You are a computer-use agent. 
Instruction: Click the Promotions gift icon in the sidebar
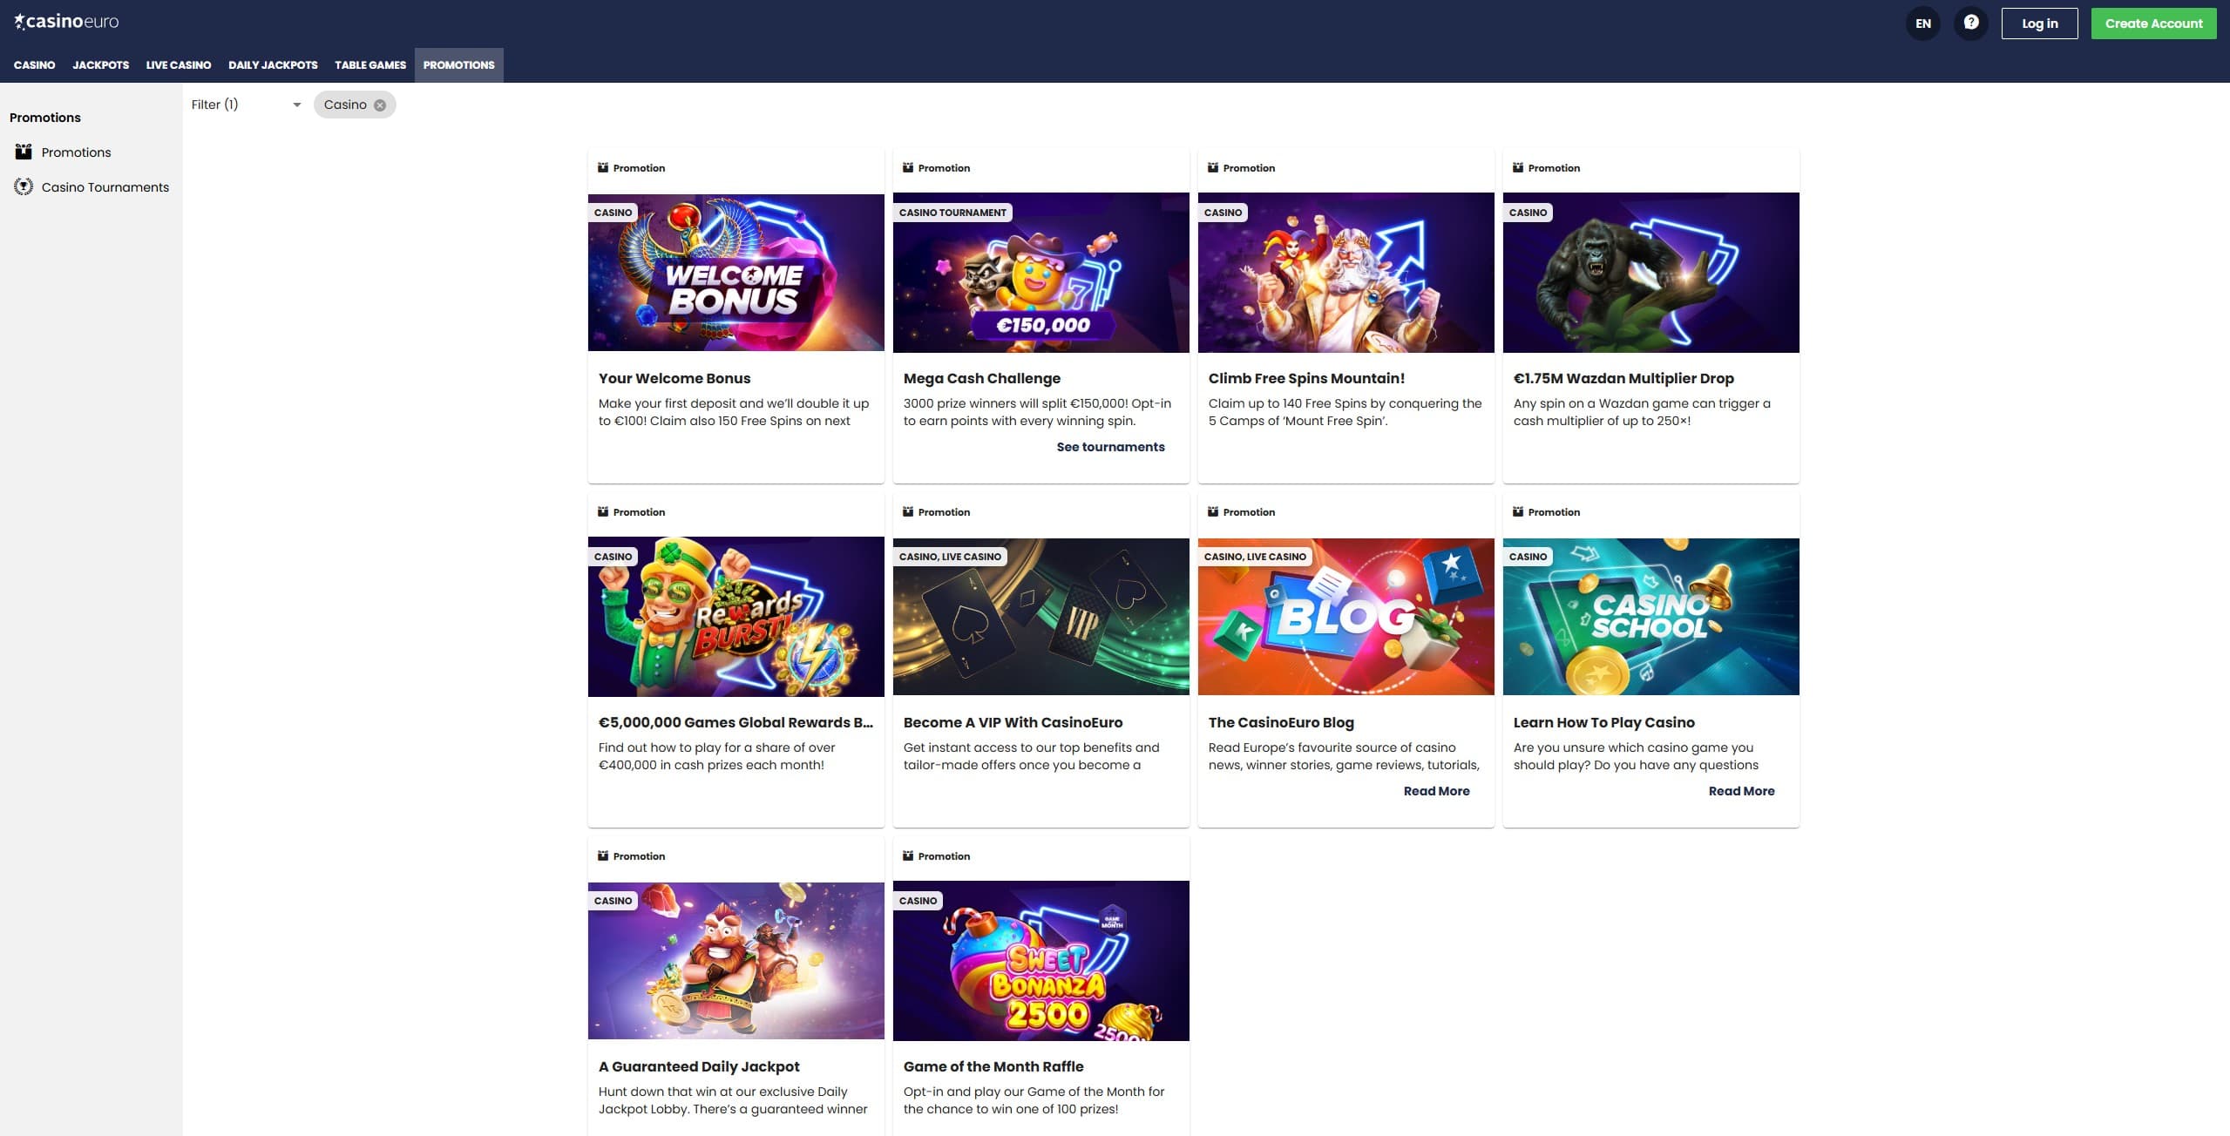click(x=24, y=152)
